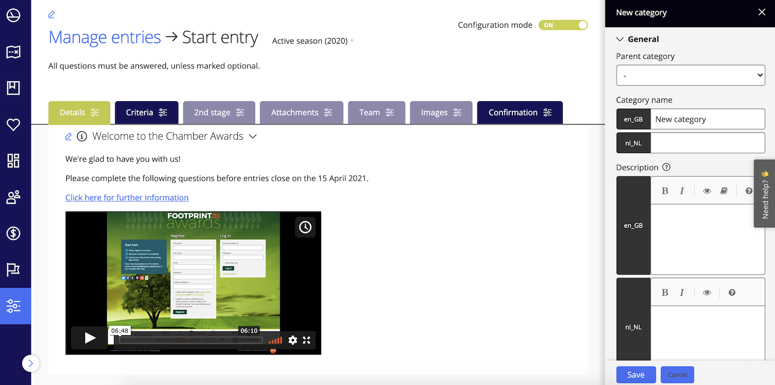Click the video watch later clock icon
Viewport: 775px width, 385px height.
tap(305, 227)
